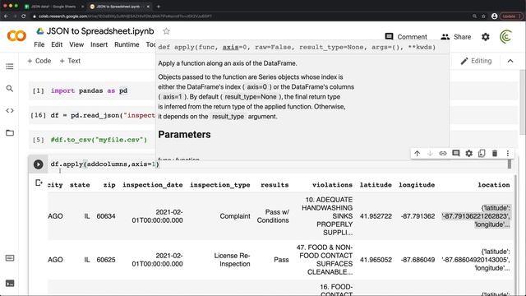
Task: Add a new Code cell
Action: [x=39, y=61]
